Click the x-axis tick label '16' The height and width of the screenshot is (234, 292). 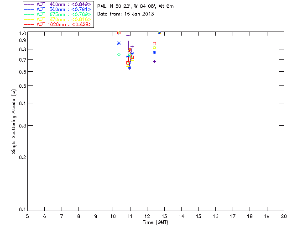216,217
